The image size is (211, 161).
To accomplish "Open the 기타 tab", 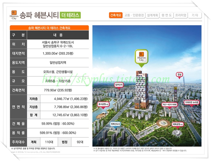I will point(195,15).
